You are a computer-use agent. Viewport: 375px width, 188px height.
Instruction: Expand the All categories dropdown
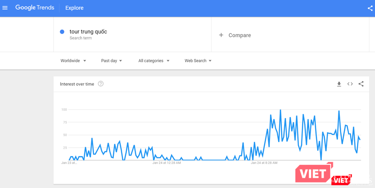[x=154, y=61]
